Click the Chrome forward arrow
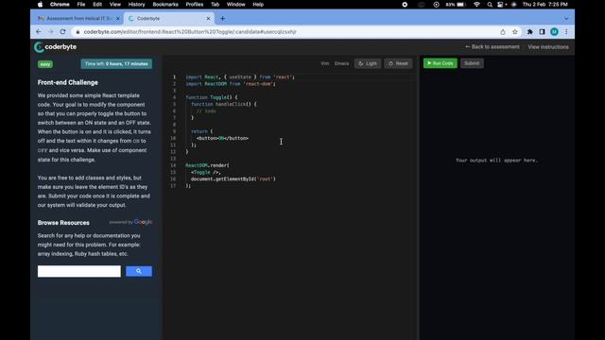This screenshot has height=340, width=605. click(x=50, y=32)
